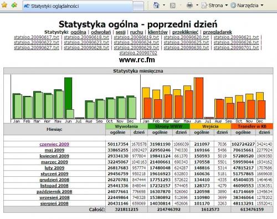Open statslog.20090629.txt link

(x=136, y=48)
